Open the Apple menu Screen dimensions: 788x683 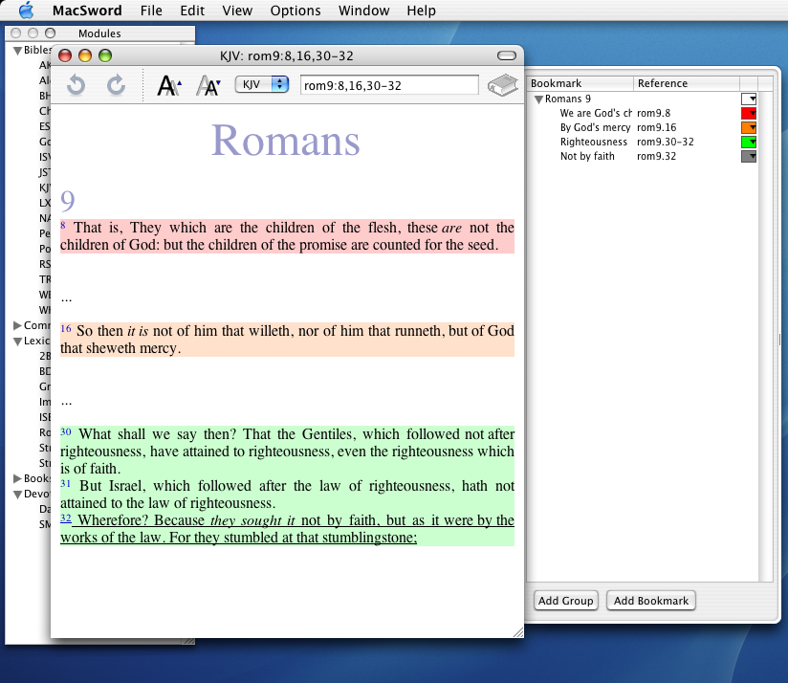(x=26, y=11)
